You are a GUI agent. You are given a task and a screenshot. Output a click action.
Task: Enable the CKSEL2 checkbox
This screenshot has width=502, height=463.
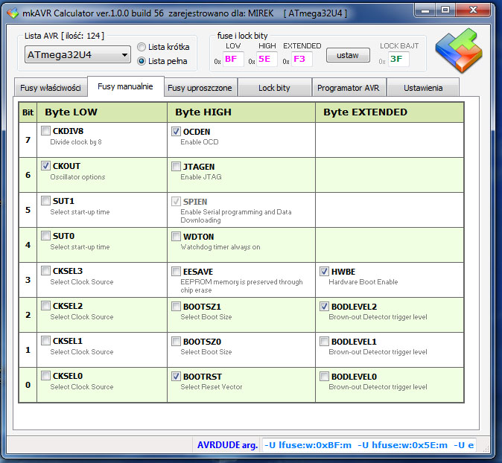[45, 306]
